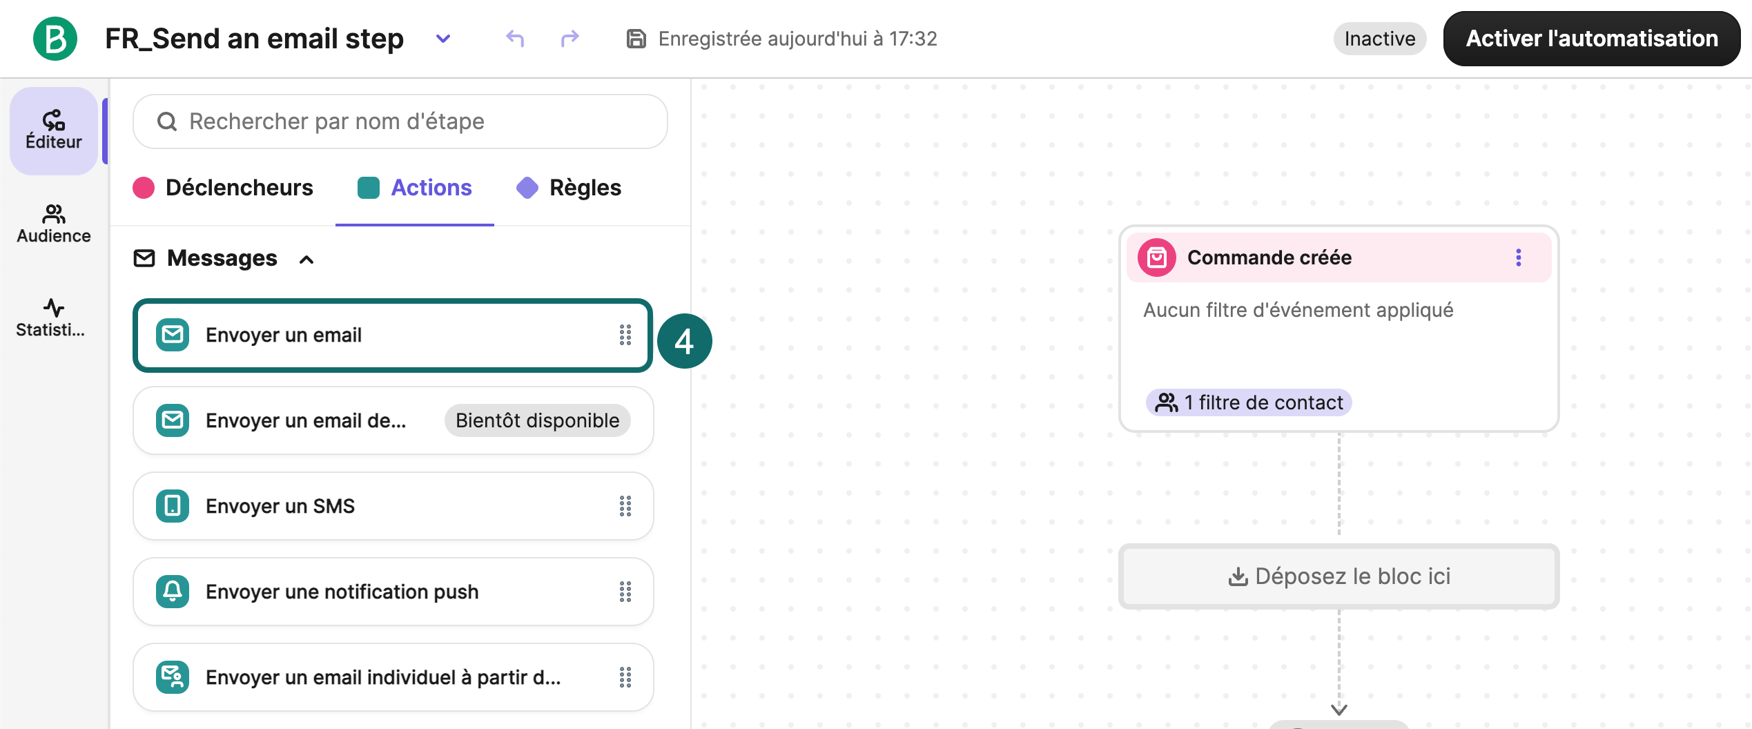
Task: Open the Éditeur sidebar panel
Action: (54, 130)
